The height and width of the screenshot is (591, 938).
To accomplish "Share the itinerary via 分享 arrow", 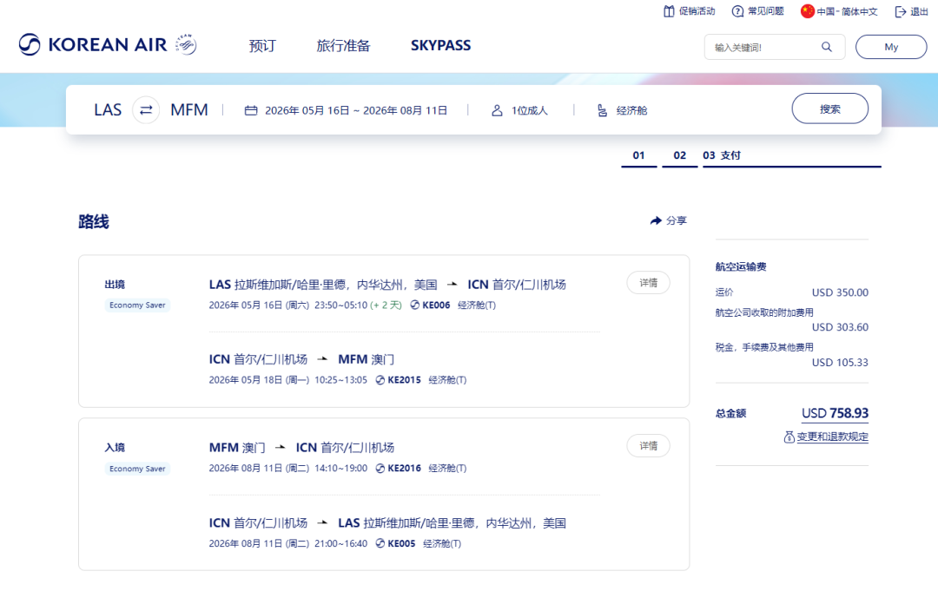I will [657, 221].
